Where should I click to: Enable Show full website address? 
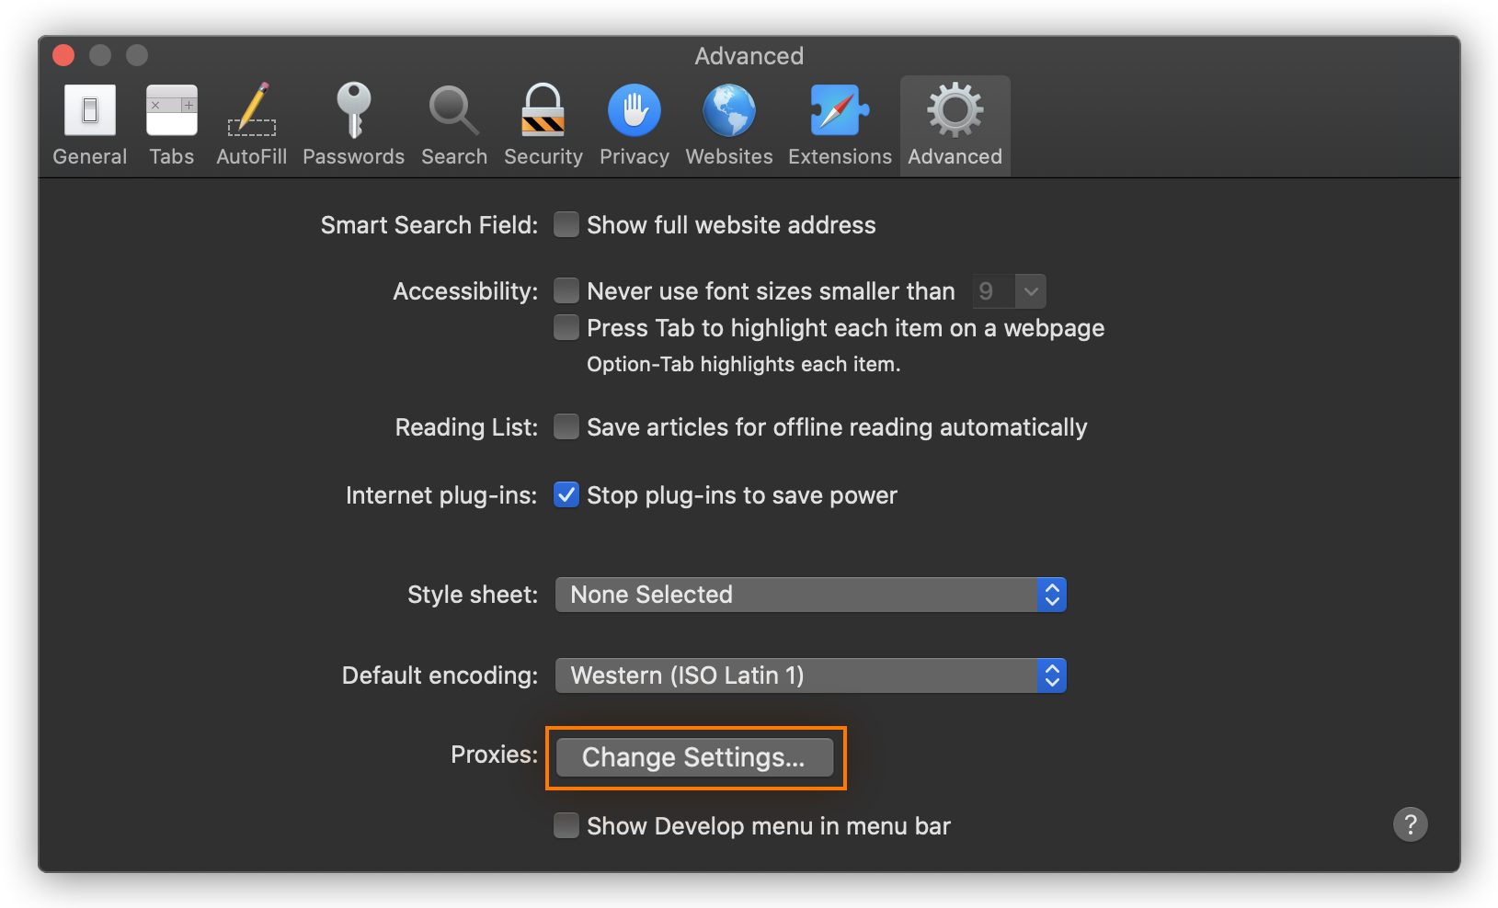[566, 224]
